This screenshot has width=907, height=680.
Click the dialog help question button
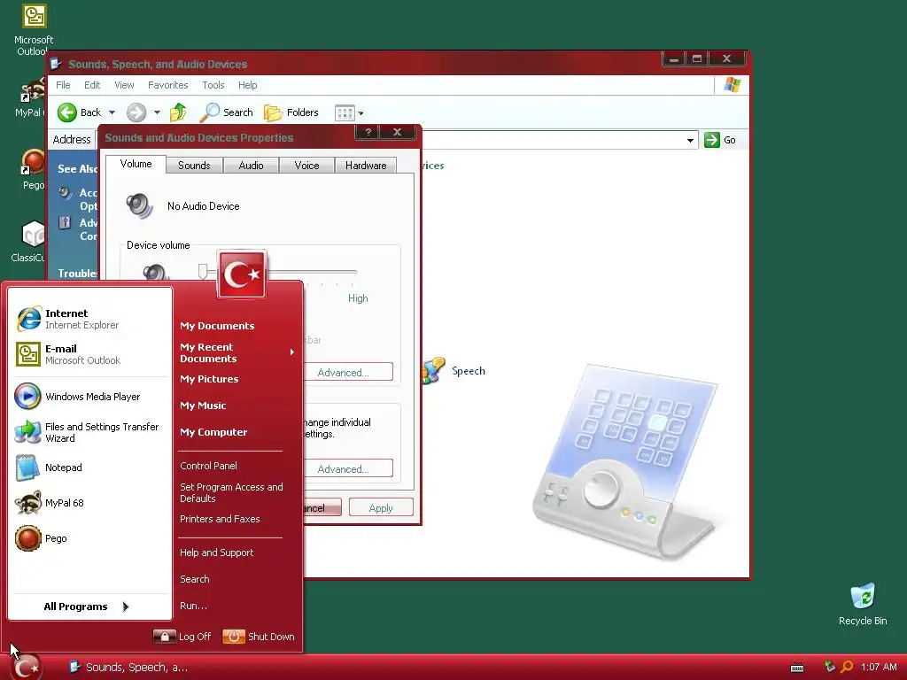[367, 133]
